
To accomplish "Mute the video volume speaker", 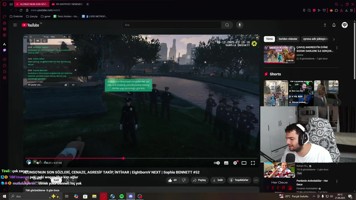I will tap(38, 163).
